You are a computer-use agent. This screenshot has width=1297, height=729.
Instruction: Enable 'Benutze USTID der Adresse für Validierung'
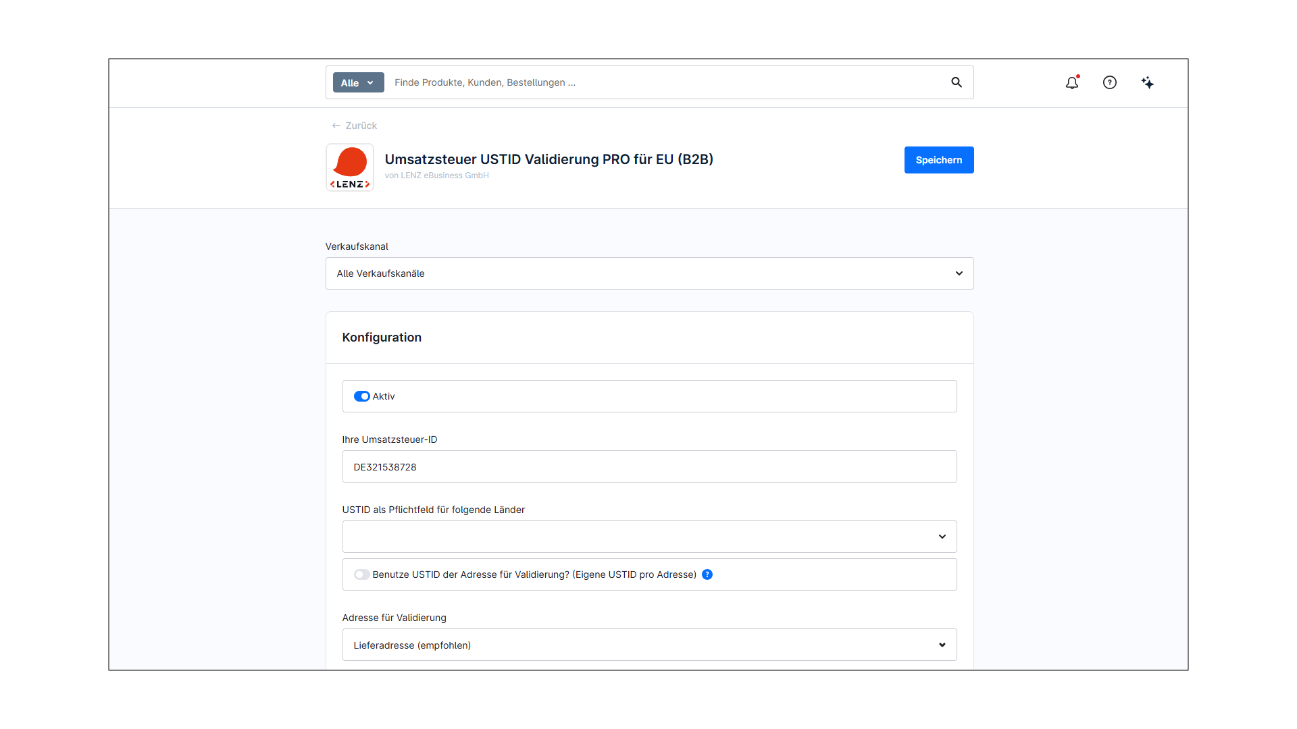click(362, 574)
